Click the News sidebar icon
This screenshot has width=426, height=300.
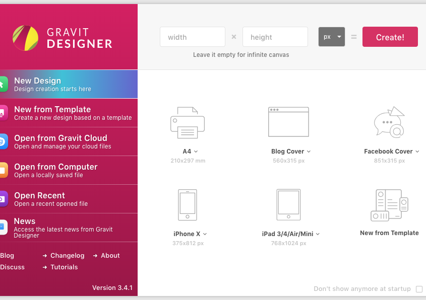4,227
